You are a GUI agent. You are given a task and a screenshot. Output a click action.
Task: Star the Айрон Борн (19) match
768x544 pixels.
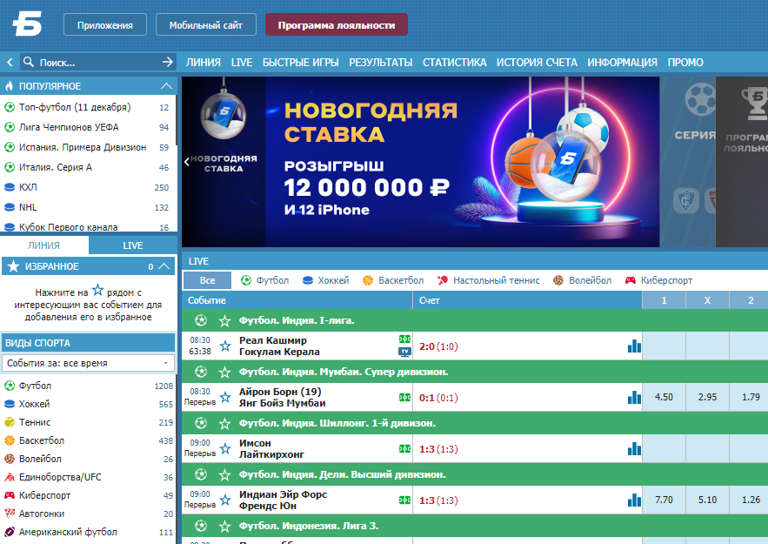click(x=225, y=397)
